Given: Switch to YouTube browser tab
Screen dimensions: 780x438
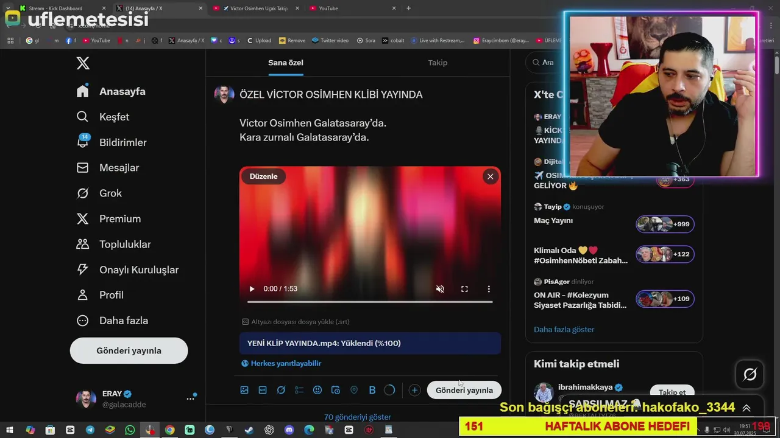Looking at the screenshot, I should pos(353,9).
